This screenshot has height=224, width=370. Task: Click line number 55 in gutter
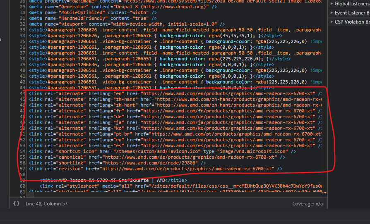pyautogui.click(x=23, y=157)
